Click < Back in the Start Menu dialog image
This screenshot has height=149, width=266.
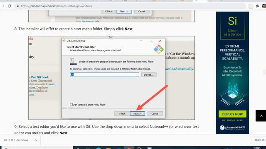coord(122,113)
